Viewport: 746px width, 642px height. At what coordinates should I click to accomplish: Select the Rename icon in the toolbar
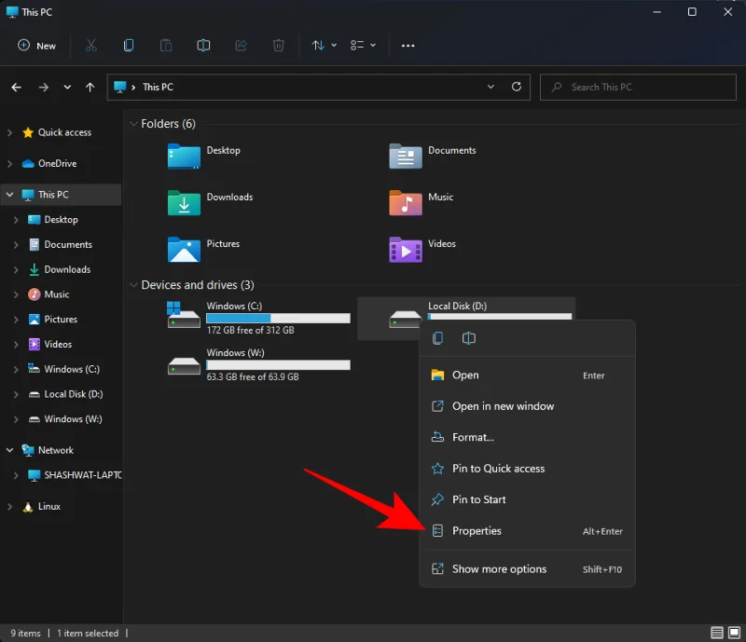203,45
